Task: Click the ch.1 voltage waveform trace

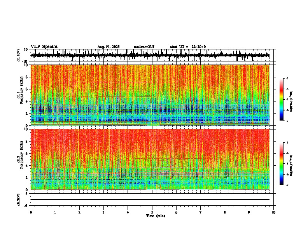Action: (x=150, y=55)
